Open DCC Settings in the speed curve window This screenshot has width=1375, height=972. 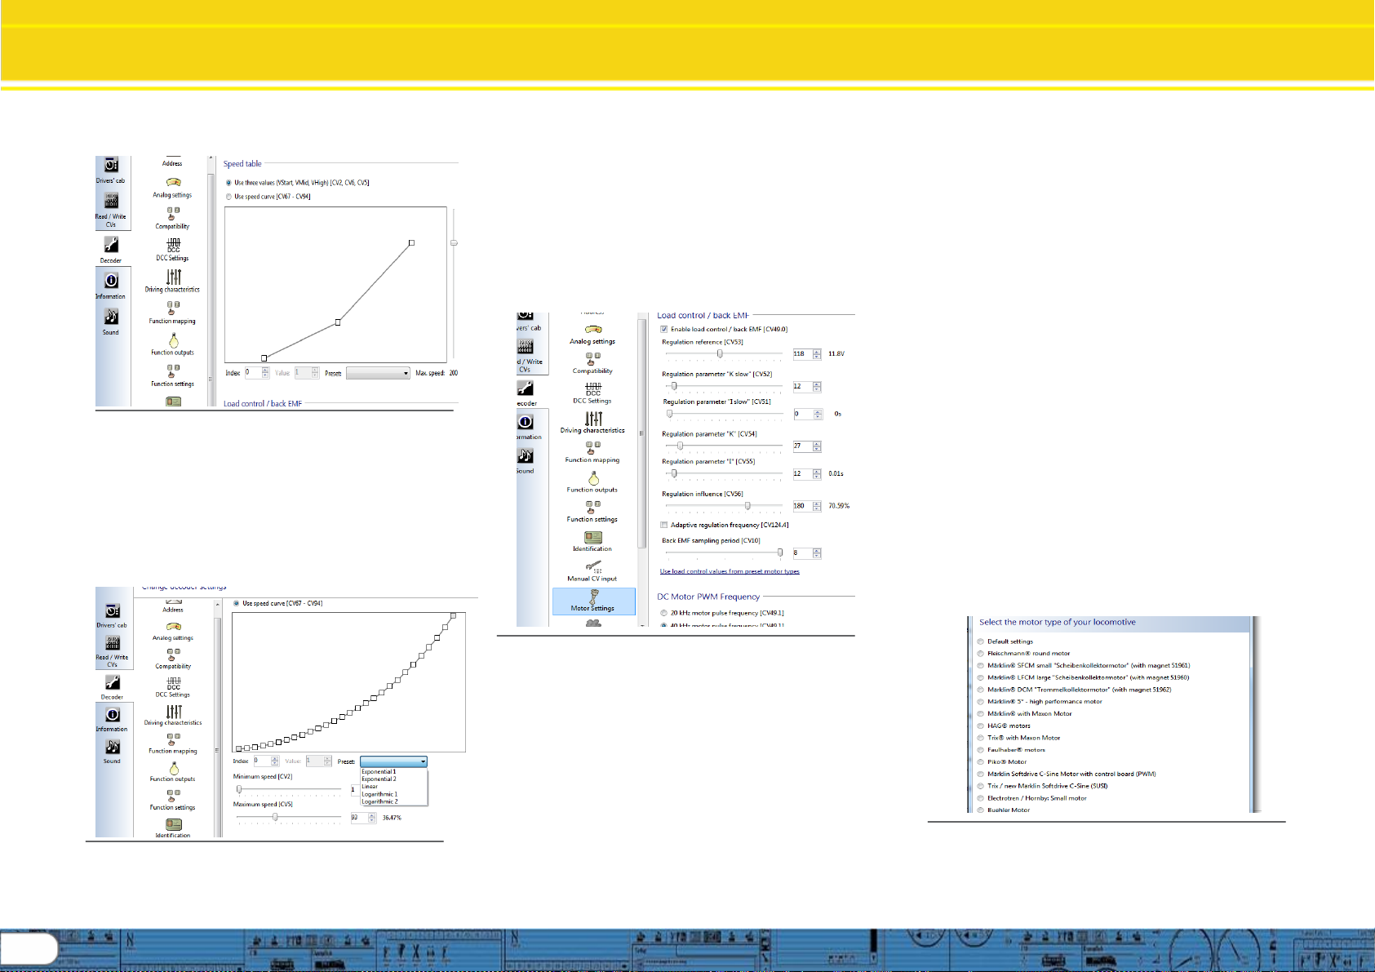click(x=173, y=687)
